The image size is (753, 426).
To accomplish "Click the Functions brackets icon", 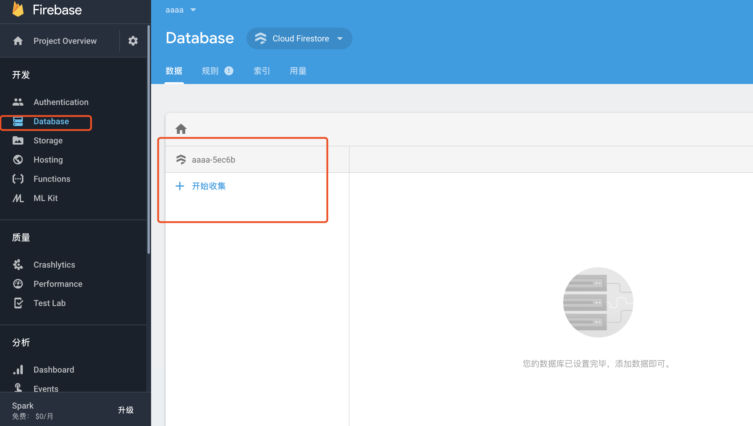I will coord(18,179).
